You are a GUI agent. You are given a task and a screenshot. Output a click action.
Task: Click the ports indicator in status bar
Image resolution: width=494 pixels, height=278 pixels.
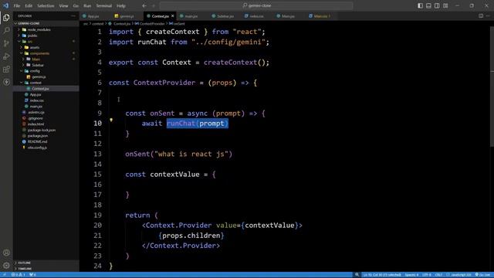[32, 275]
